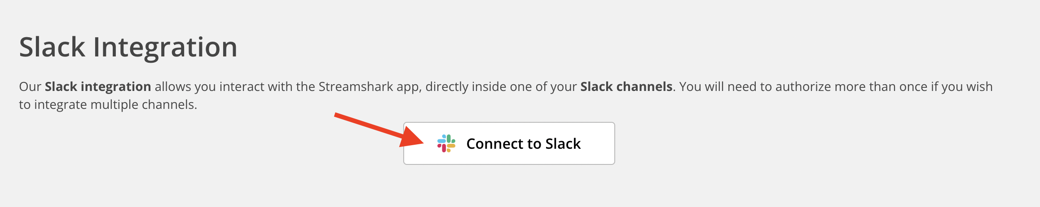Click the bold 'Slack integration' text
Viewport: 1040px width, 207px height.
[98, 86]
